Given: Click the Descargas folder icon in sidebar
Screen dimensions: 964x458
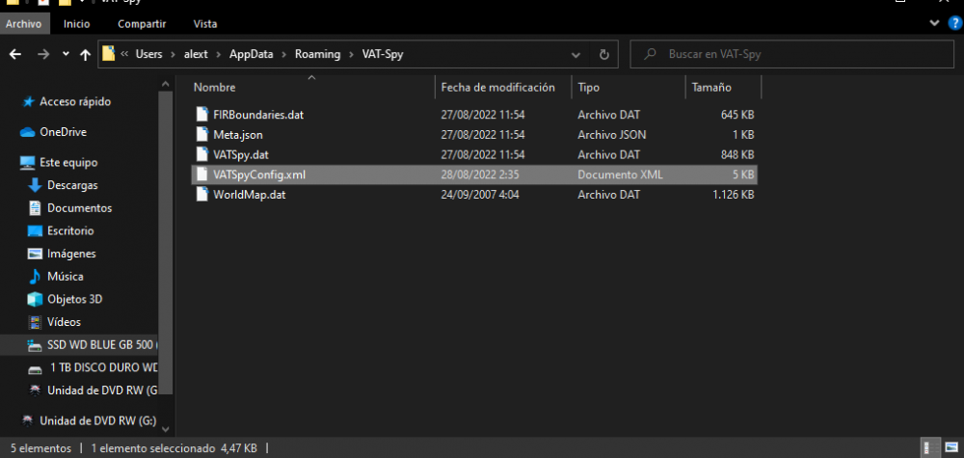Looking at the screenshot, I should pyautogui.click(x=36, y=185).
